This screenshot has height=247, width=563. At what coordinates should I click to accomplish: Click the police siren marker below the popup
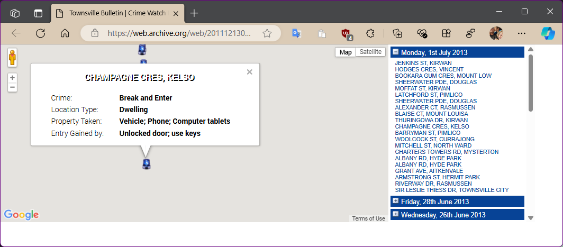click(147, 164)
